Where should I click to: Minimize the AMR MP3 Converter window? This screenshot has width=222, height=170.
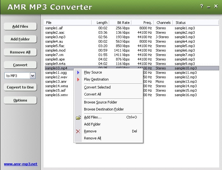pos(209,7)
